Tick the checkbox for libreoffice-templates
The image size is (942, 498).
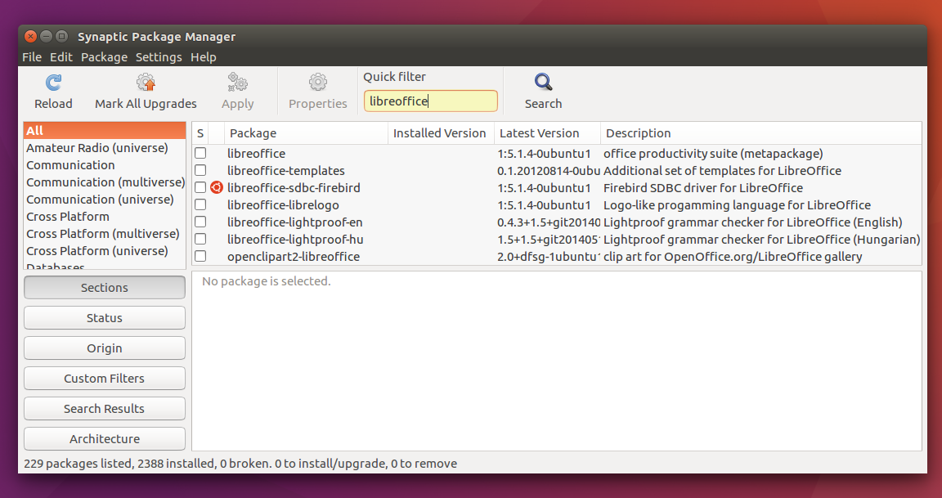[x=200, y=170]
